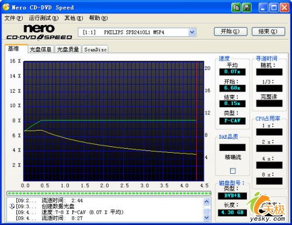This screenshot has width=292, height=225.
Task: Open the 文件(F) menu
Action: [x=13, y=18]
